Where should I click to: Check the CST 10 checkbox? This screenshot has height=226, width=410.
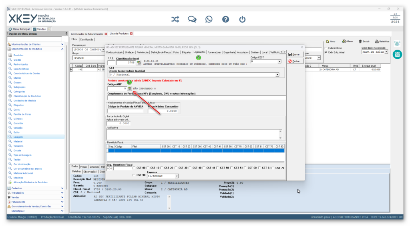(148, 168)
